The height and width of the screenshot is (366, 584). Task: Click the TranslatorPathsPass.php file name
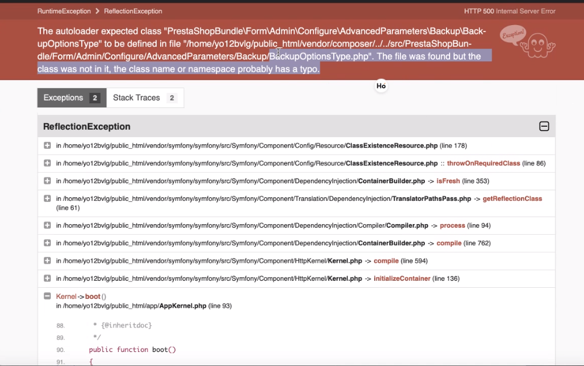pyautogui.click(x=431, y=198)
